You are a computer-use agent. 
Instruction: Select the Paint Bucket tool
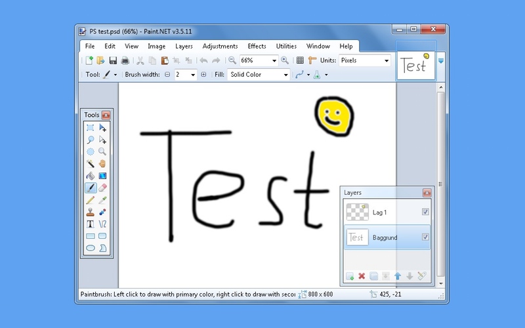coord(91,176)
